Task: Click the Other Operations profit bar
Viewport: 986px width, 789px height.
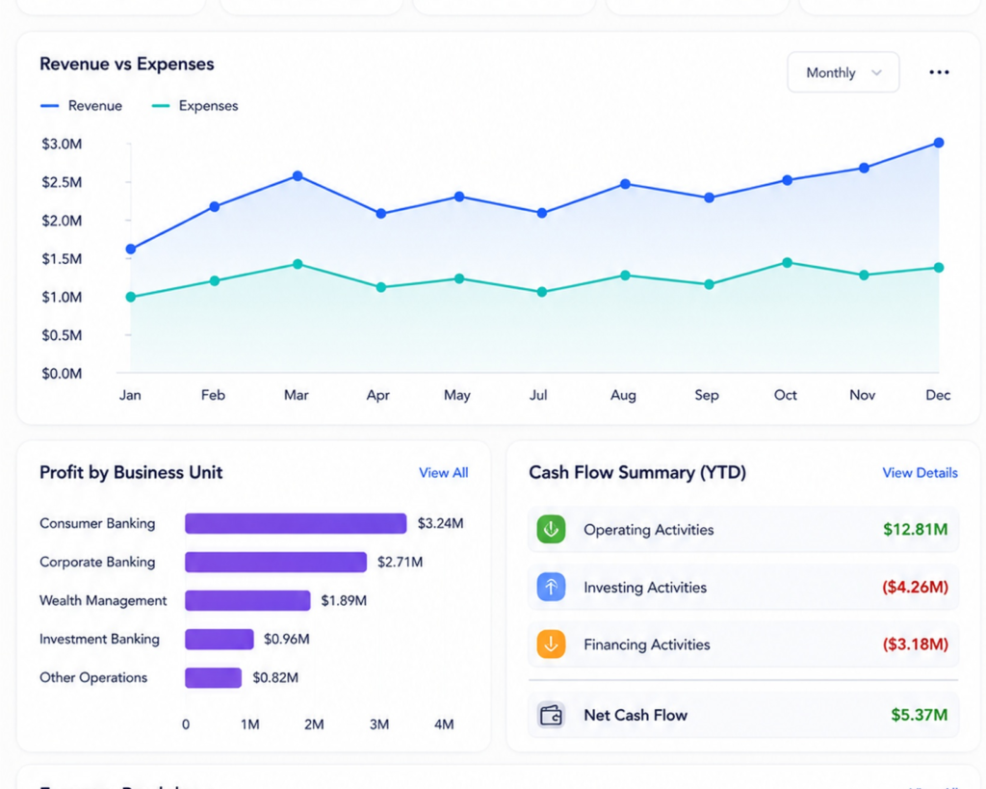Action: 213,677
